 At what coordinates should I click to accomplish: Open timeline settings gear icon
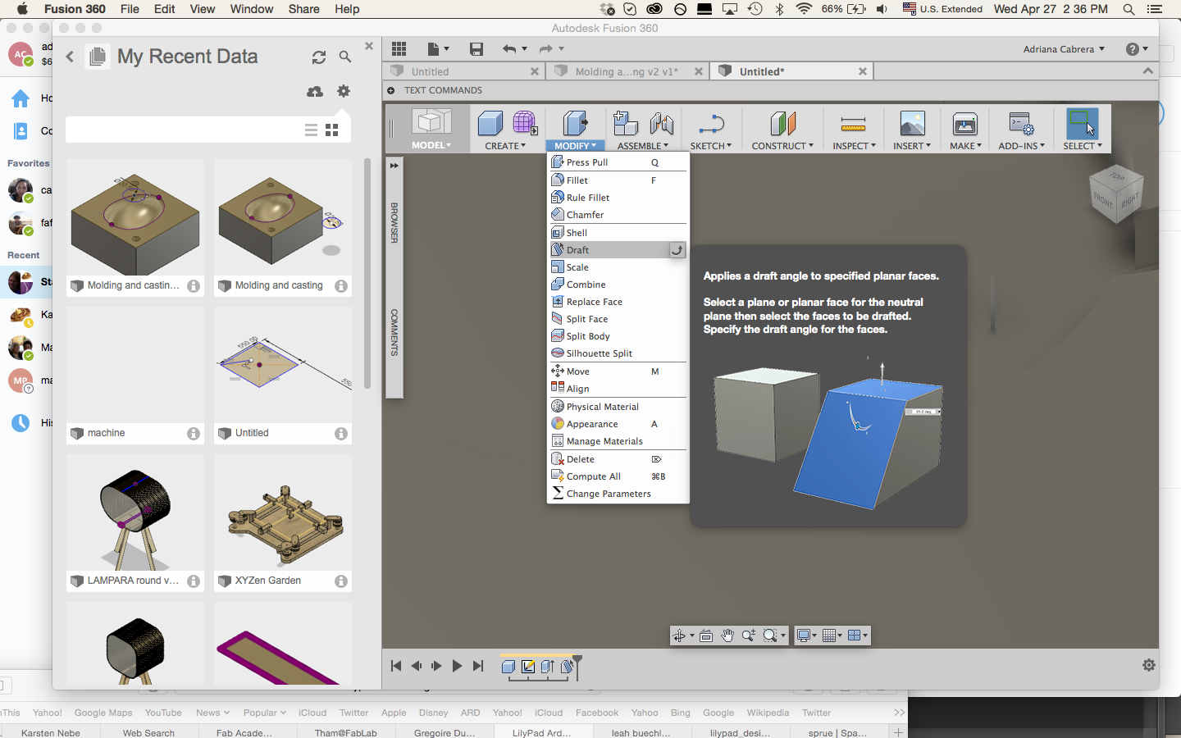(1148, 665)
